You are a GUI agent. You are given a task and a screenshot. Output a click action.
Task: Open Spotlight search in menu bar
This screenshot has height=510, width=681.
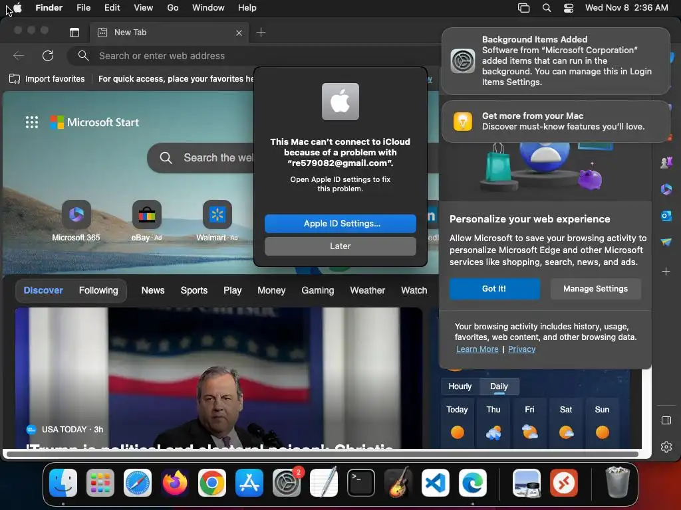(x=547, y=8)
